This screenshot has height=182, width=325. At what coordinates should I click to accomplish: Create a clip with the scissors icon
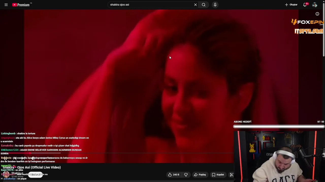point(232,175)
